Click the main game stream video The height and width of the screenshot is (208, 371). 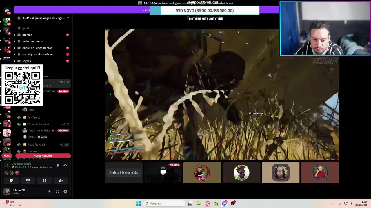(x=222, y=94)
